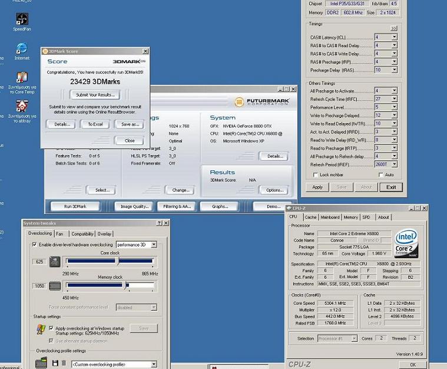The width and height of the screenshot is (447, 369).
Task: Expand the Write to Read Delayed (tWTR) dropdown
Action: coord(394,123)
